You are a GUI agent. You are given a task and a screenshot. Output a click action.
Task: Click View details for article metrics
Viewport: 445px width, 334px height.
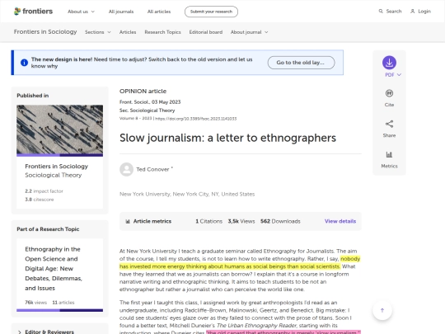click(x=340, y=221)
